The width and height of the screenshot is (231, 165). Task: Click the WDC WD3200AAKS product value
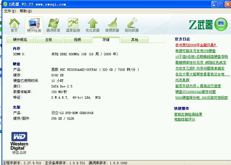[x=95, y=70]
